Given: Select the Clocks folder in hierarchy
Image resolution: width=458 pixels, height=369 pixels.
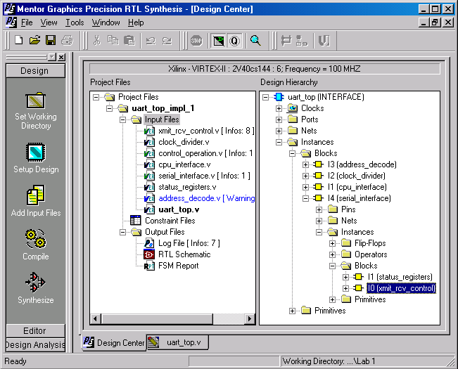Looking at the screenshot, I should (312, 108).
